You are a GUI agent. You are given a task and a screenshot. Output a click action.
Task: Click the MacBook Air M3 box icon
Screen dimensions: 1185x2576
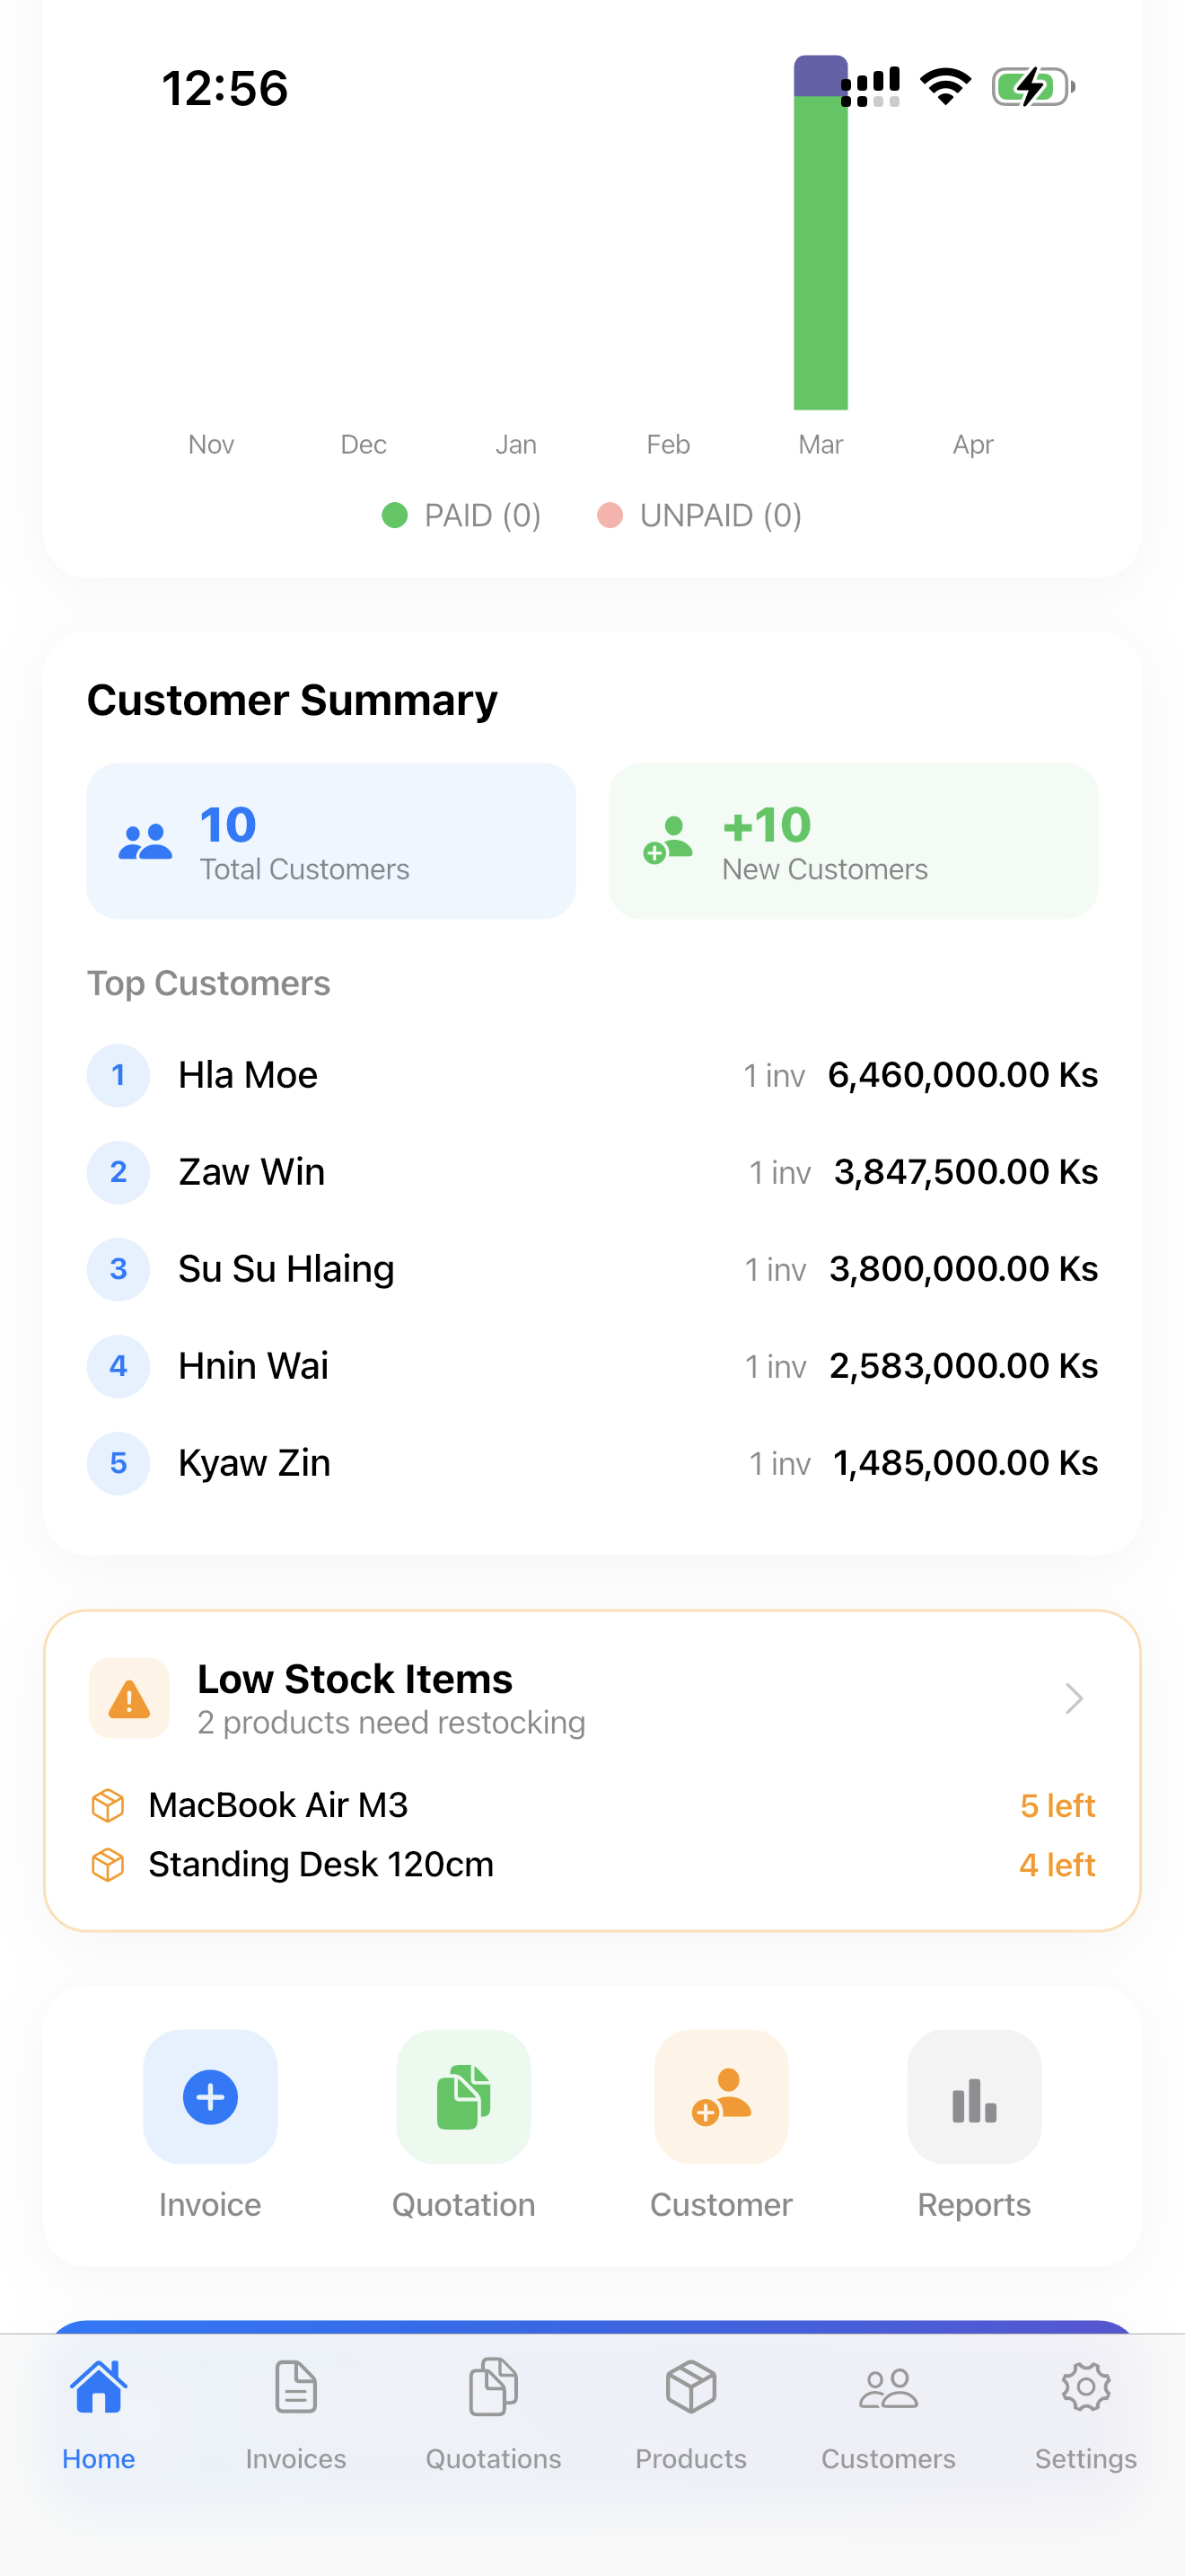click(x=108, y=1805)
